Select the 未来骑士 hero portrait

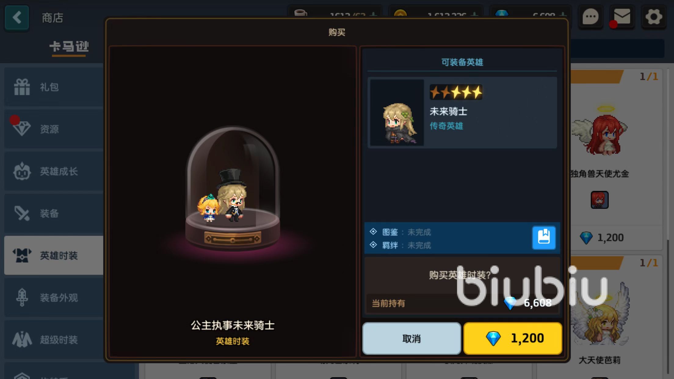tap(397, 113)
